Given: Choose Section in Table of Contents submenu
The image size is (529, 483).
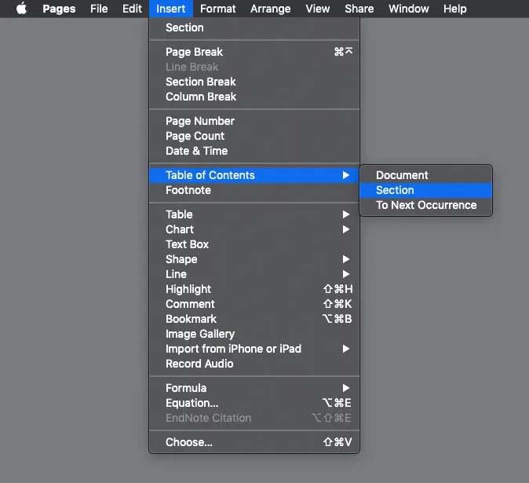Looking at the screenshot, I should pos(426,190).
